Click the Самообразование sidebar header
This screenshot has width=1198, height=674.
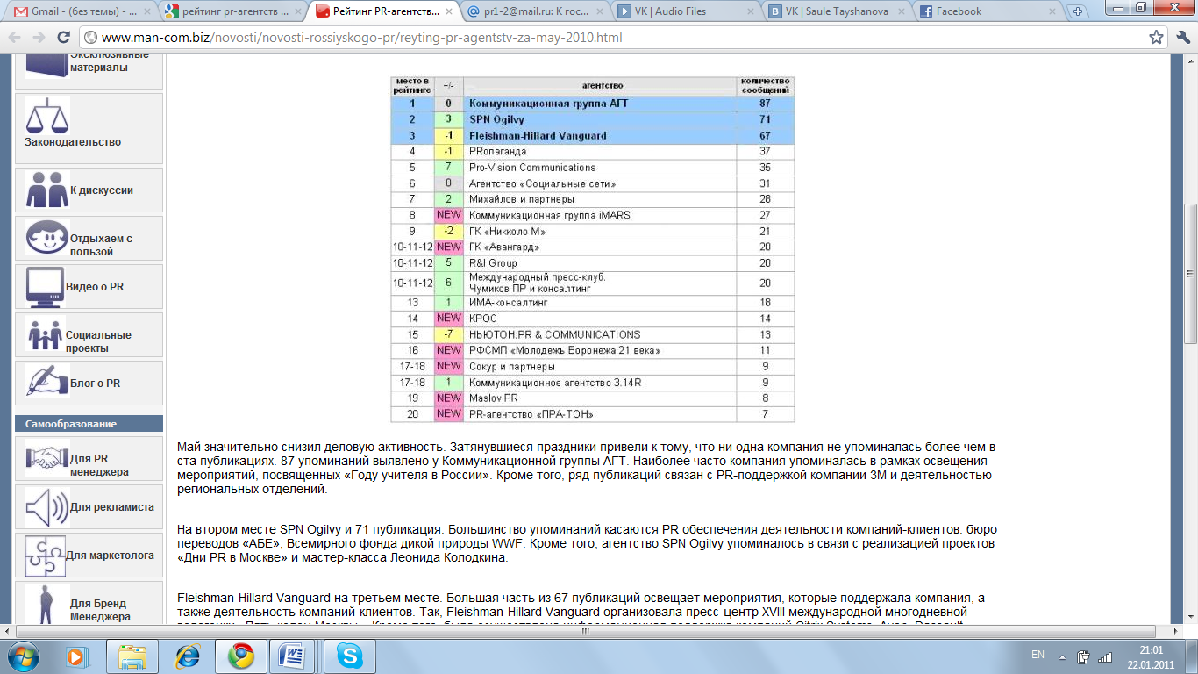click(x=89, y=424)
